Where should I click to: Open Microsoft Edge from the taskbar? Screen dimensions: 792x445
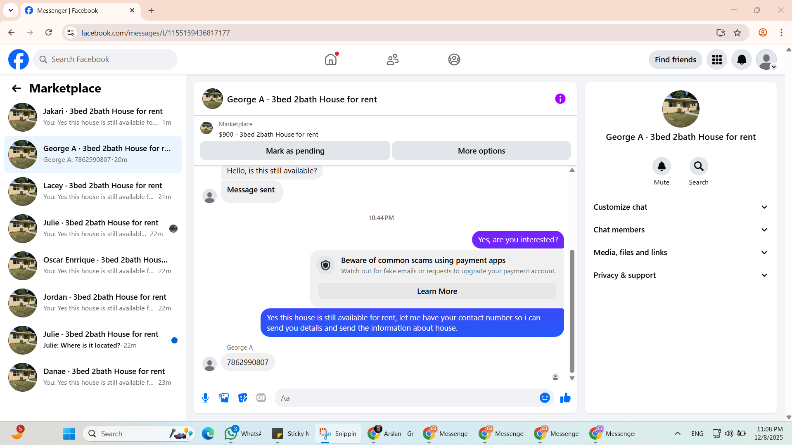(x=208, y=433)
